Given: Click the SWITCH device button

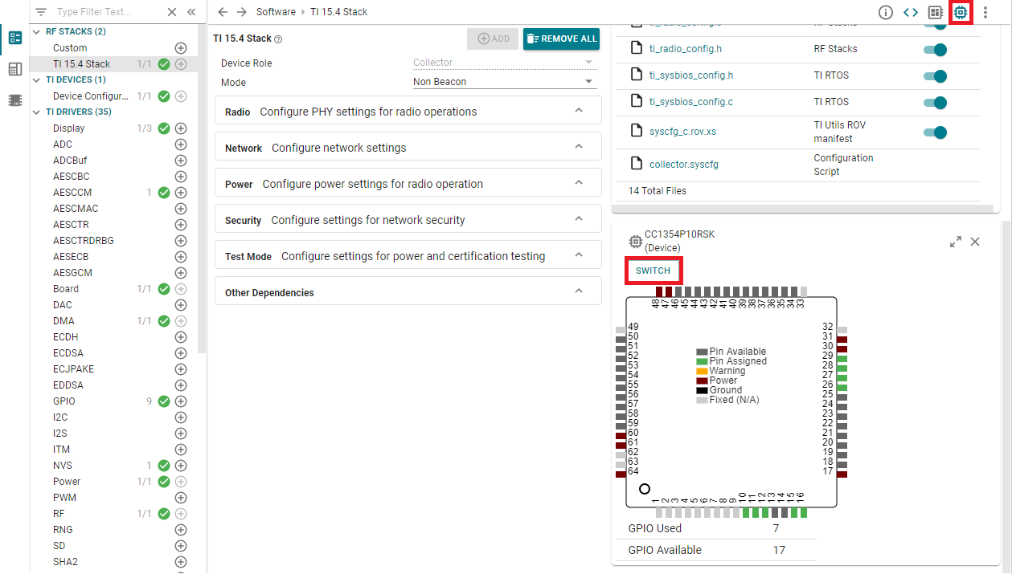Looking at the screenshot, I should tap(653, 271).
